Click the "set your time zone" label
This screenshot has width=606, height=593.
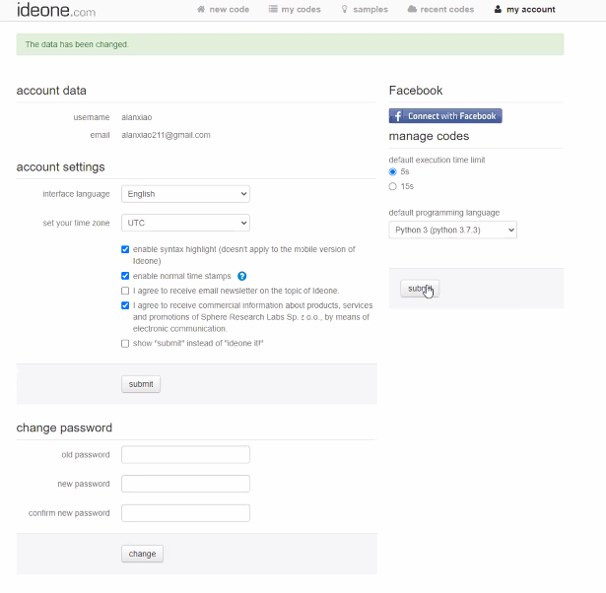[76, 223]
